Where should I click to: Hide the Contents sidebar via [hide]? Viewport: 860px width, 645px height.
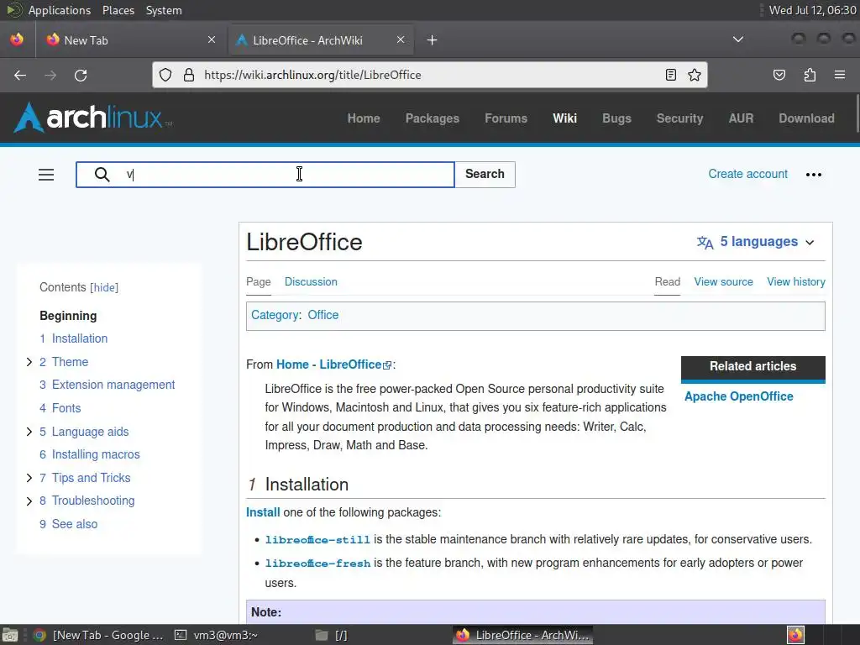104,287
